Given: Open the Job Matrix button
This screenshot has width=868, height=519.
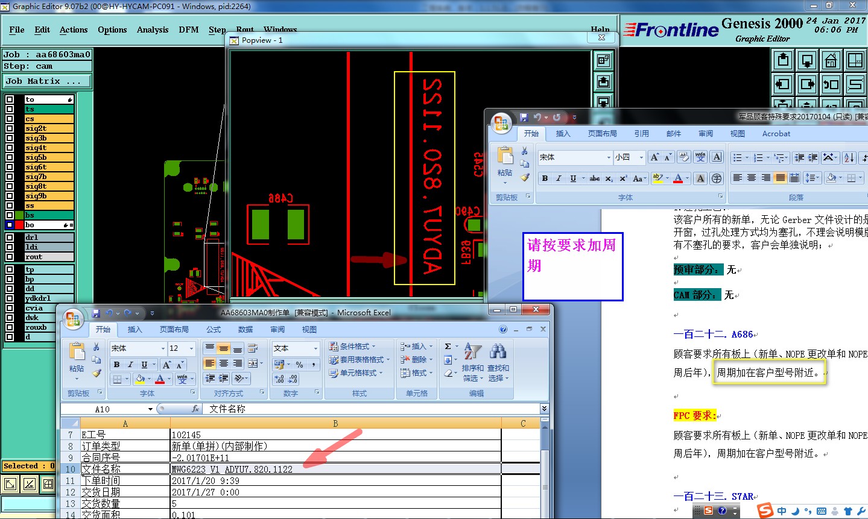Looking at the screenshot, I should click(47, 81).
